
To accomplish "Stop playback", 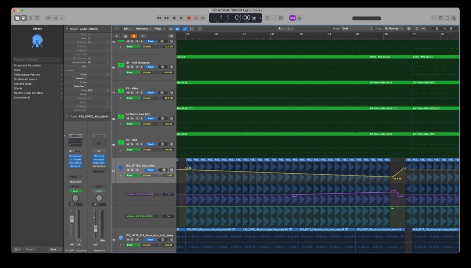I will tap(174, 18).
